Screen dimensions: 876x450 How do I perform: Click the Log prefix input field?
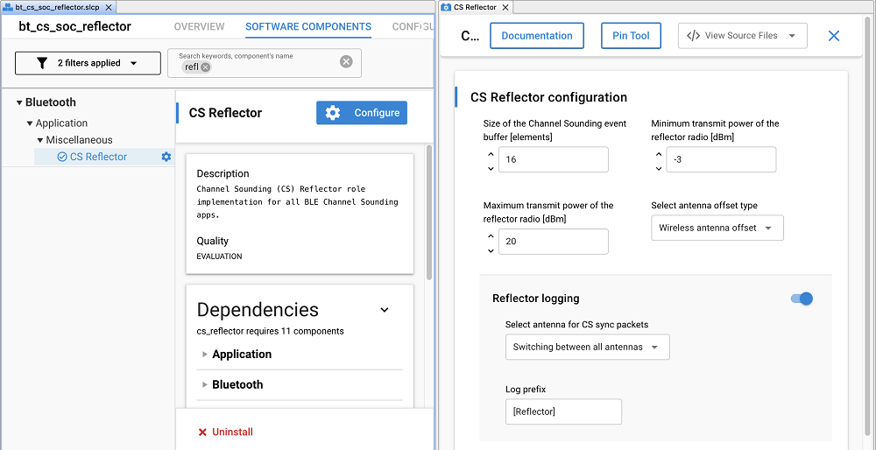click(x=563, y=411)
